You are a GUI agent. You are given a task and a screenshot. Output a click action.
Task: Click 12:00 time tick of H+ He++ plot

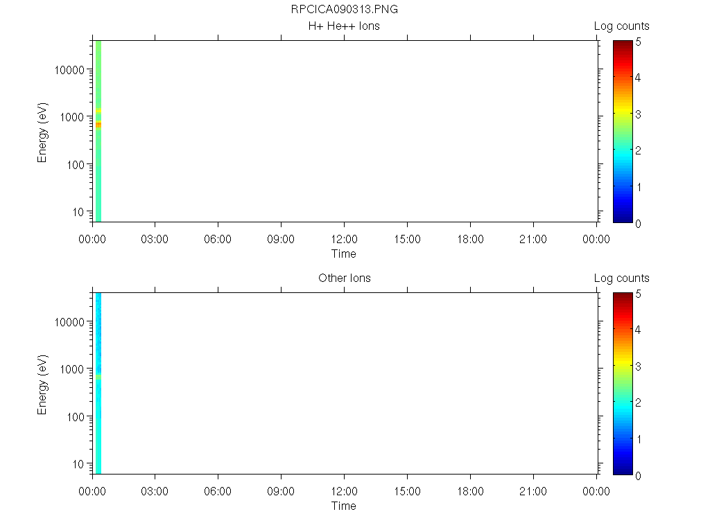point(344,239)
